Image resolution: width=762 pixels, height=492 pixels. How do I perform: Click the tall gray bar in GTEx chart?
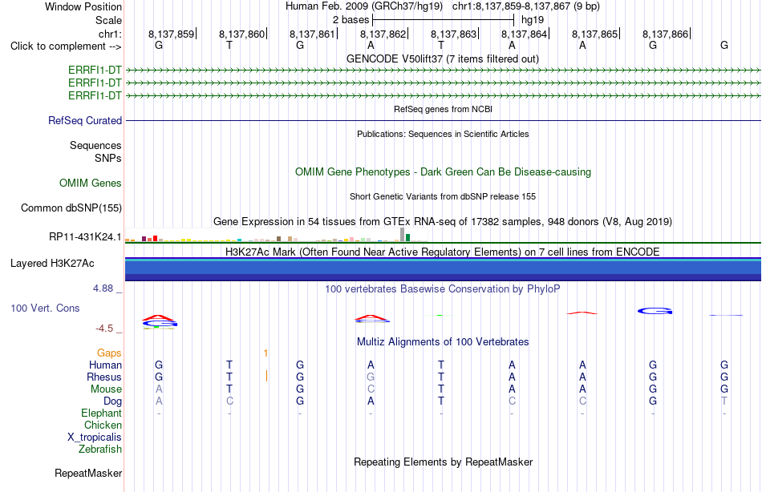pyautogui.click(x=402, y=234)
